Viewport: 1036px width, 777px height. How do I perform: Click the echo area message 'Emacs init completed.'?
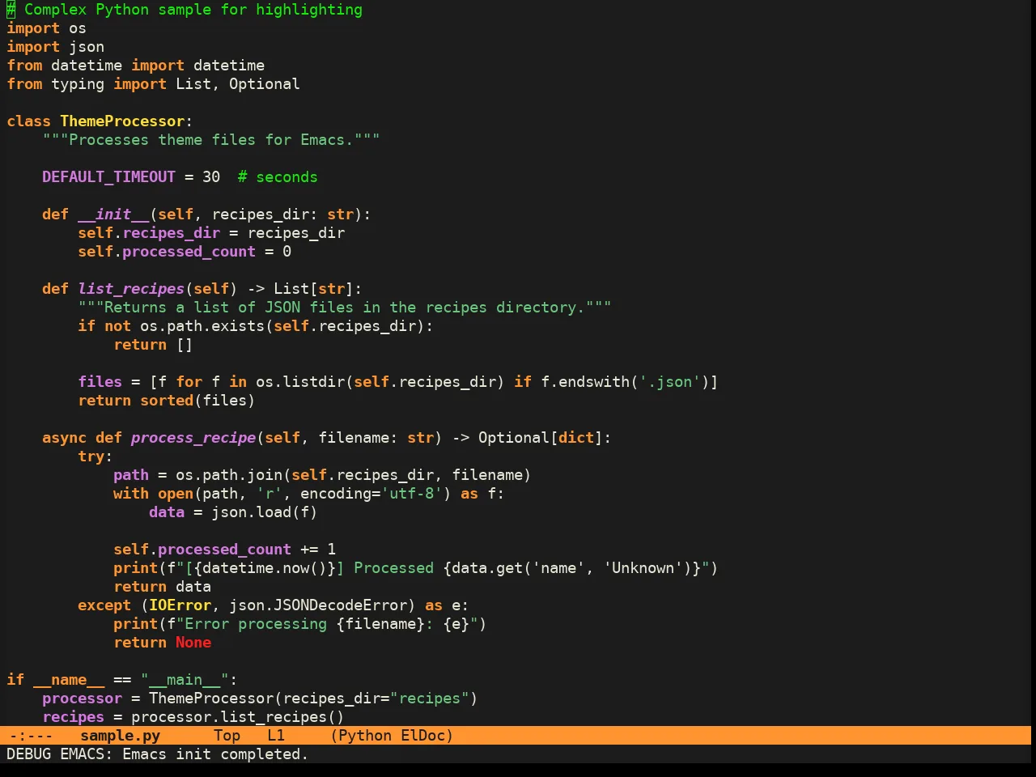click(215, 754)
